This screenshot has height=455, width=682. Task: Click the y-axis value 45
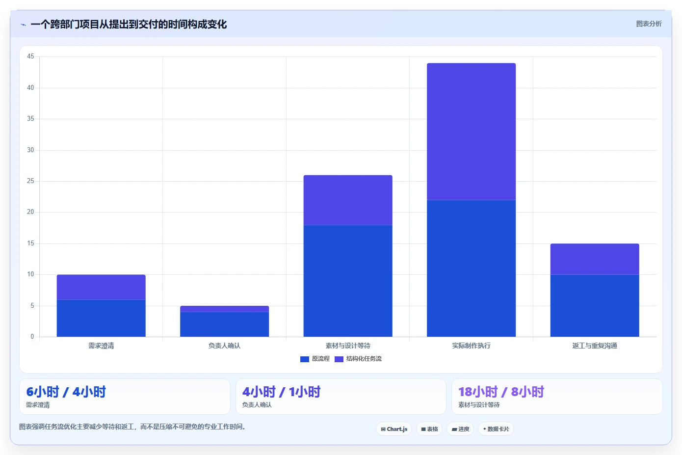(30, 56)
